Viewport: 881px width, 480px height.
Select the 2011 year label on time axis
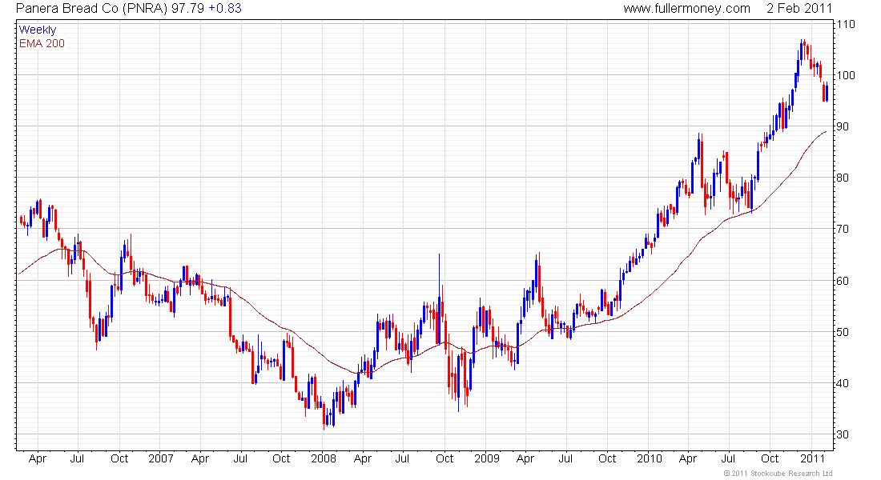[813, 458]
